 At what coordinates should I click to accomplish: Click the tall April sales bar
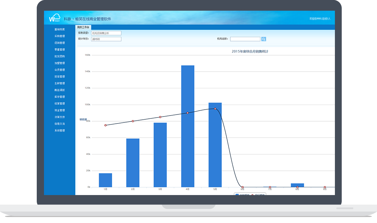pos(188,126)
